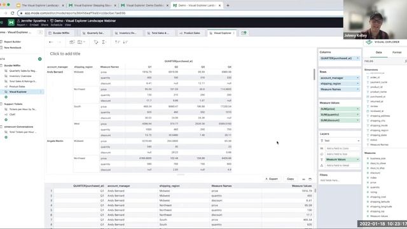Select the Data tab in Visual Explorer
Screen dimensions: 407x229
click(379, 52)
